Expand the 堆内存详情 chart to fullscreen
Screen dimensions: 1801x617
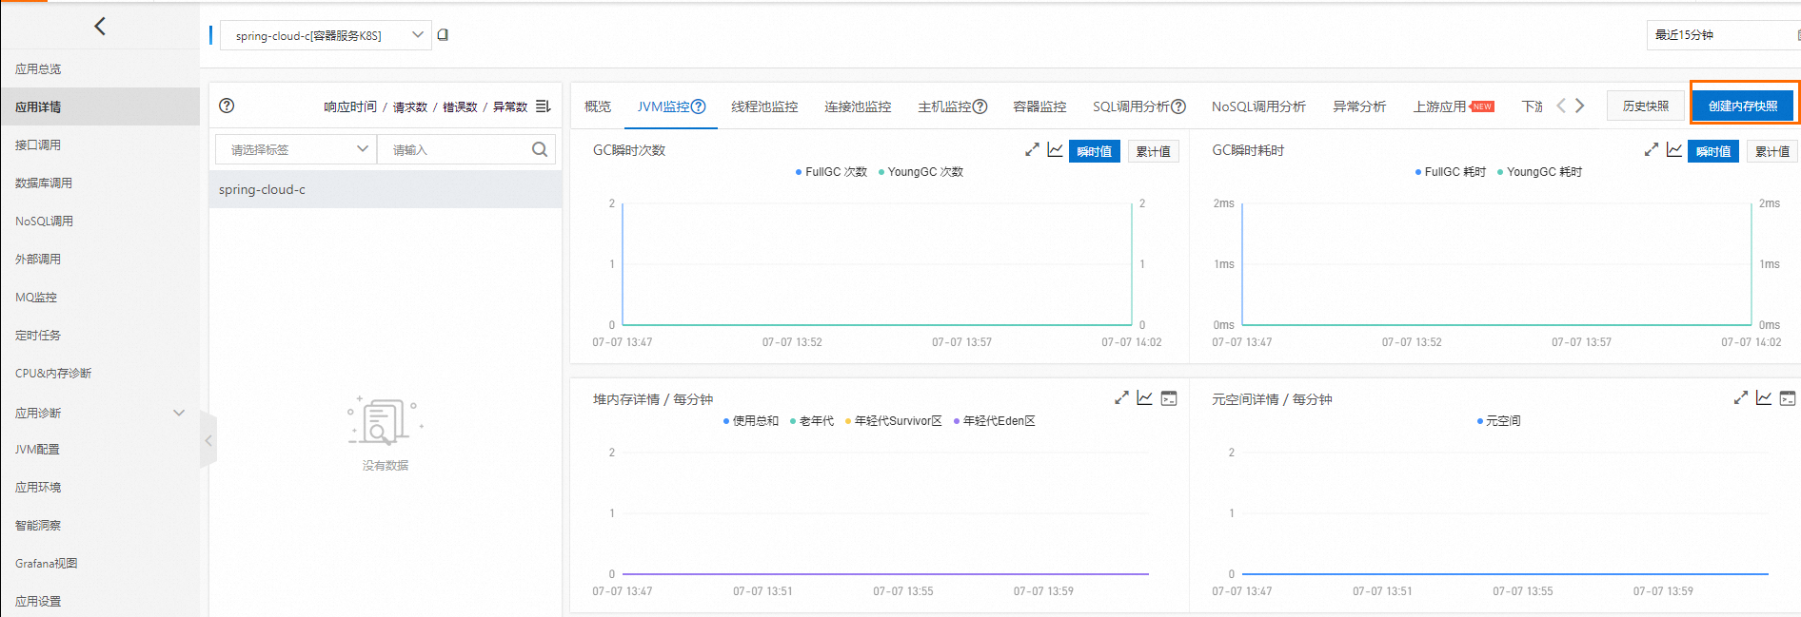[x=1121, y=398]
